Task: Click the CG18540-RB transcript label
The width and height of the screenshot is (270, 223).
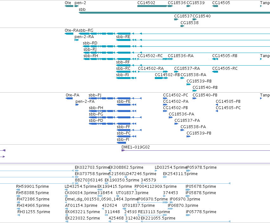Action: [205, 88]
